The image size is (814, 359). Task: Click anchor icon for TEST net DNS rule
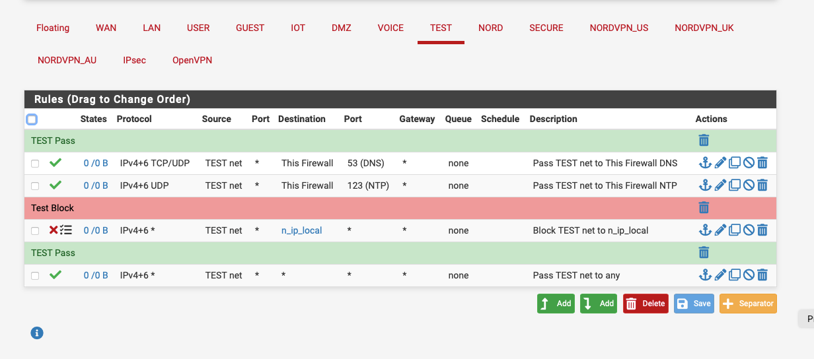705,163
